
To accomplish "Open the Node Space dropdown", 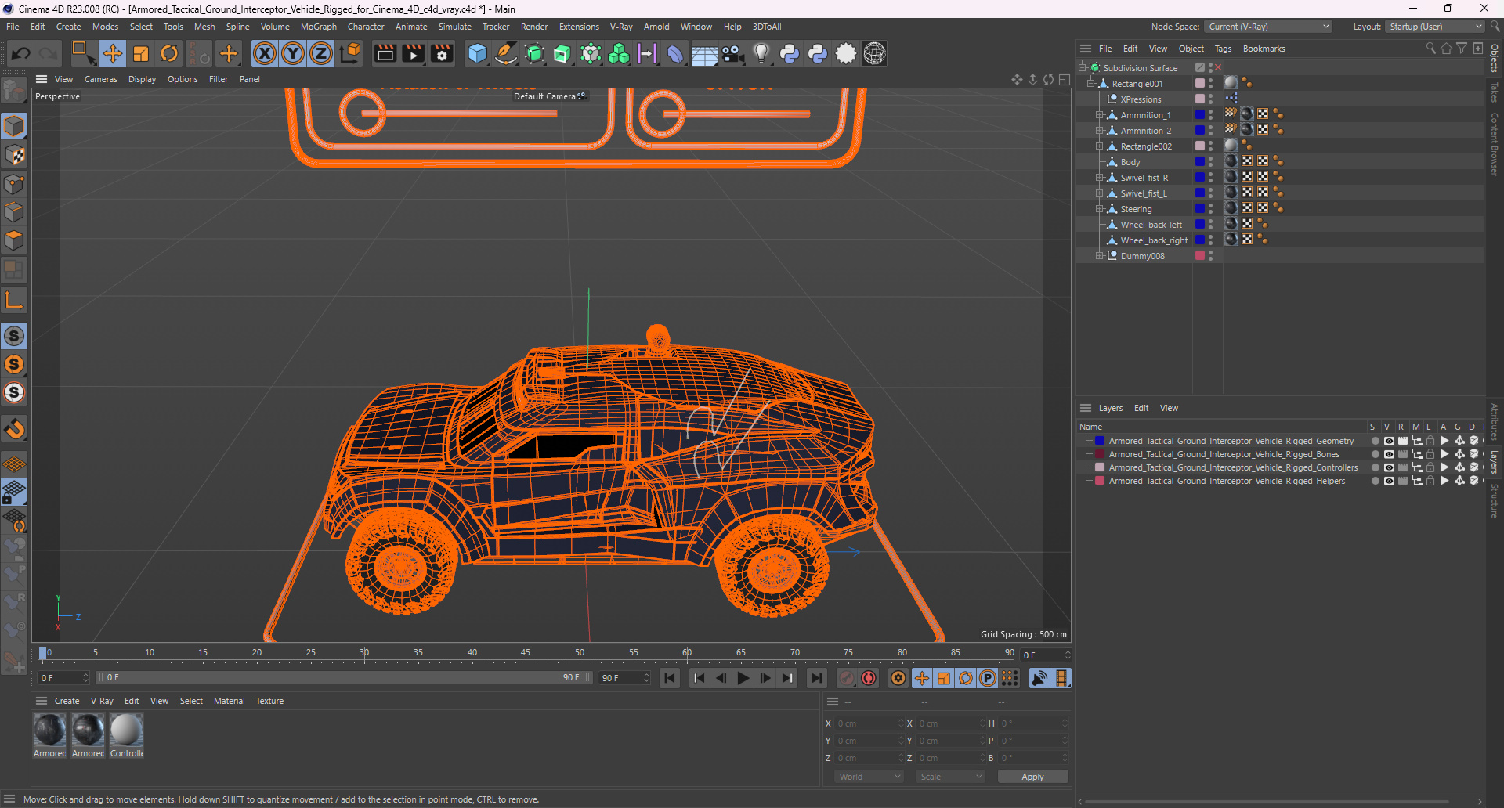I will 1268,27.
